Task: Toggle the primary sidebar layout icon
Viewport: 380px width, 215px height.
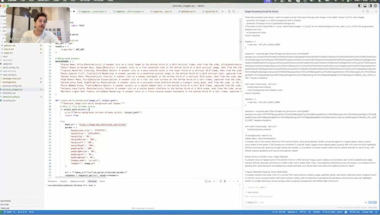Action: click(x=360, y=6)
